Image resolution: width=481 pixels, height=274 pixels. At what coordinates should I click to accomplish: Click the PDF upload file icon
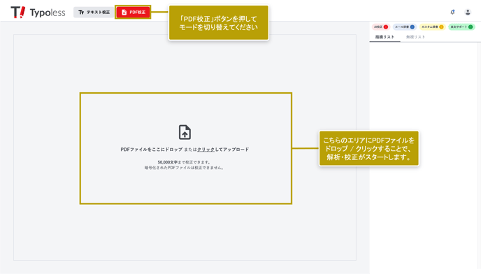(x=185, y=132)
